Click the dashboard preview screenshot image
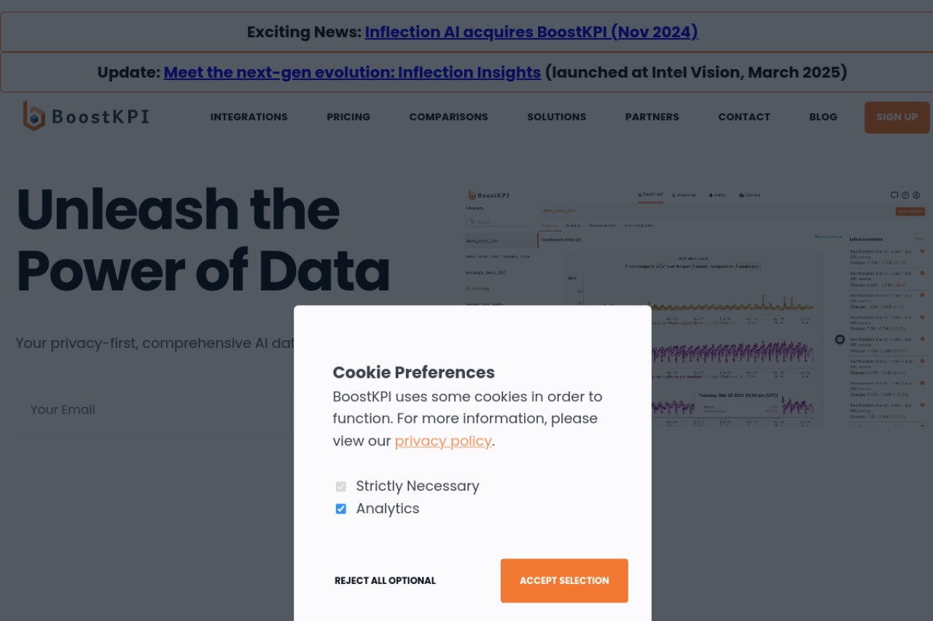The image size is (933, 621). point(695,307)
